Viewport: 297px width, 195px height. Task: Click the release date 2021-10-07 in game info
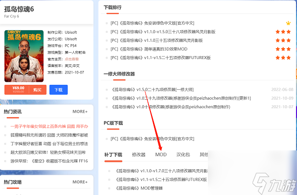click(74, 72)
